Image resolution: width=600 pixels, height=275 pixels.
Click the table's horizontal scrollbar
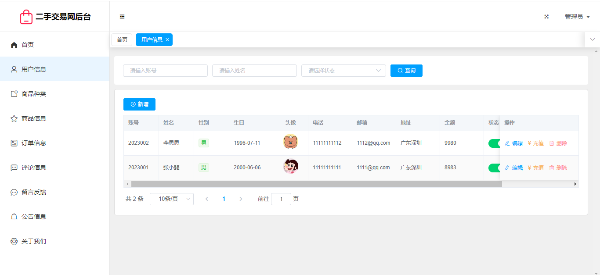point(316,184)
